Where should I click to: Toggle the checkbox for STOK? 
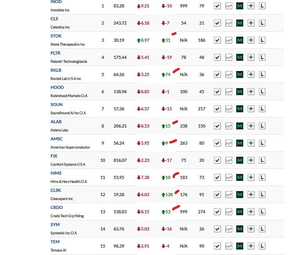(x=217, y=40)
